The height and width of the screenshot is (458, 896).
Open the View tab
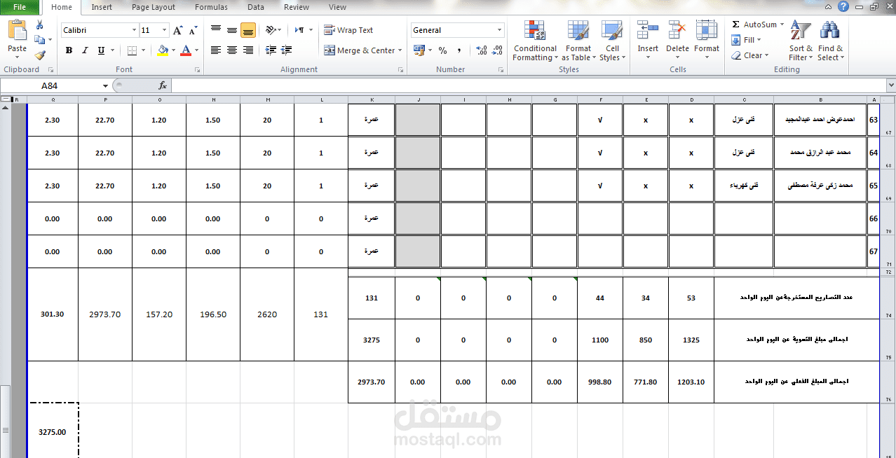point(337,7)
